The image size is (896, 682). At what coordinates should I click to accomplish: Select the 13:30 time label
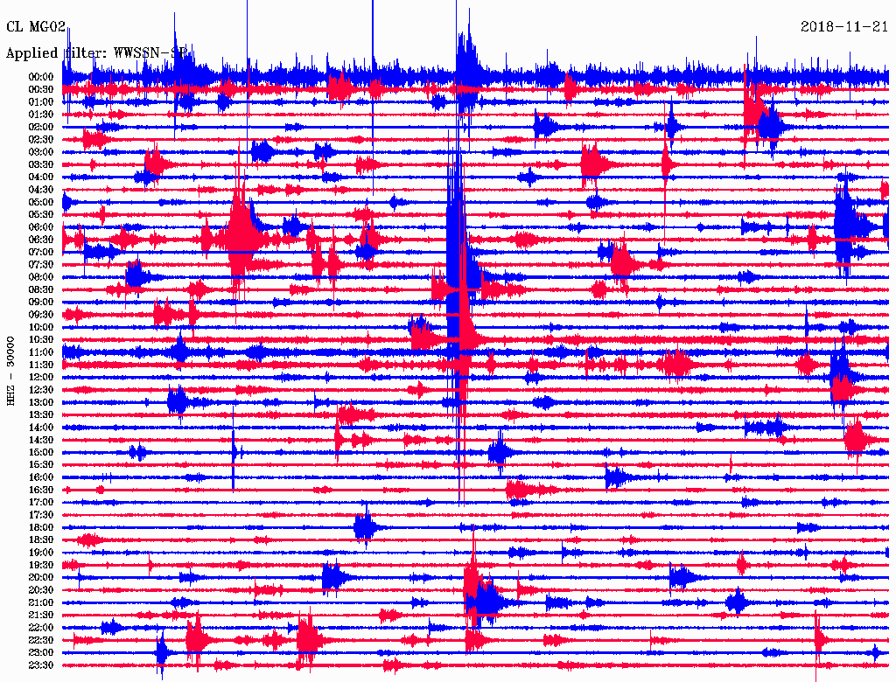[41, 415]
